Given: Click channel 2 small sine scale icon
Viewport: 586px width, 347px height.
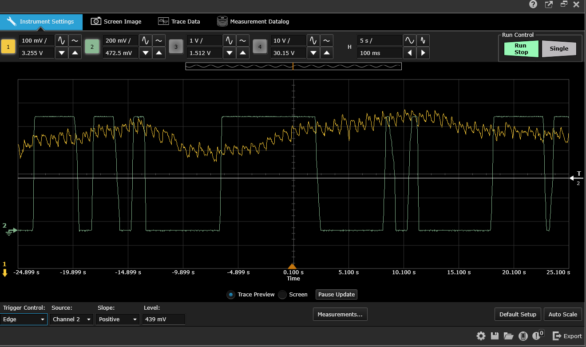Looking at the screenshot, I should (x=158, y=40).
